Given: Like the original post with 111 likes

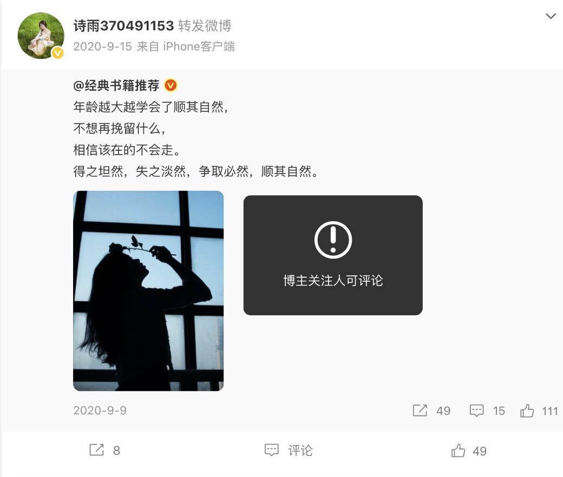Looking at the screenshot, I should click(527, 410).
